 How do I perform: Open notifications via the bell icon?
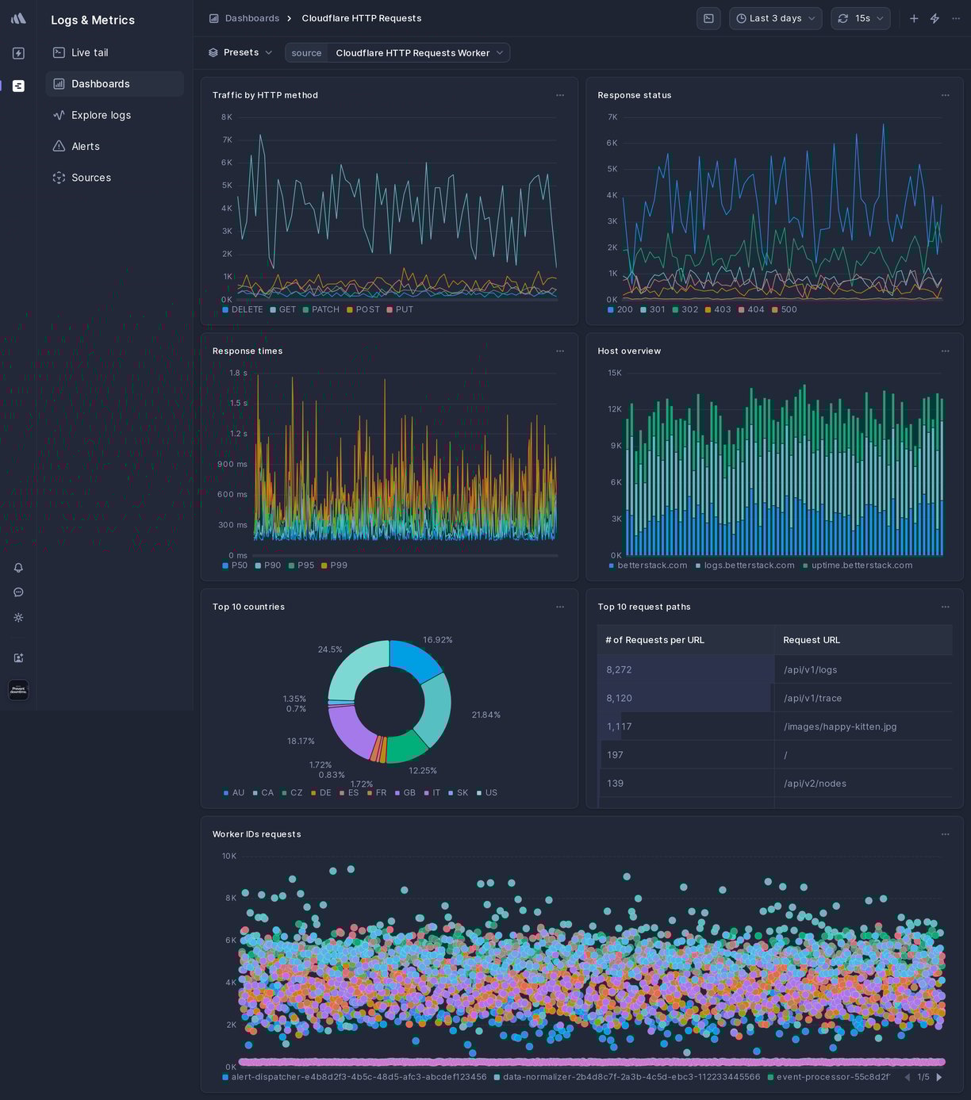click(18, 567)
